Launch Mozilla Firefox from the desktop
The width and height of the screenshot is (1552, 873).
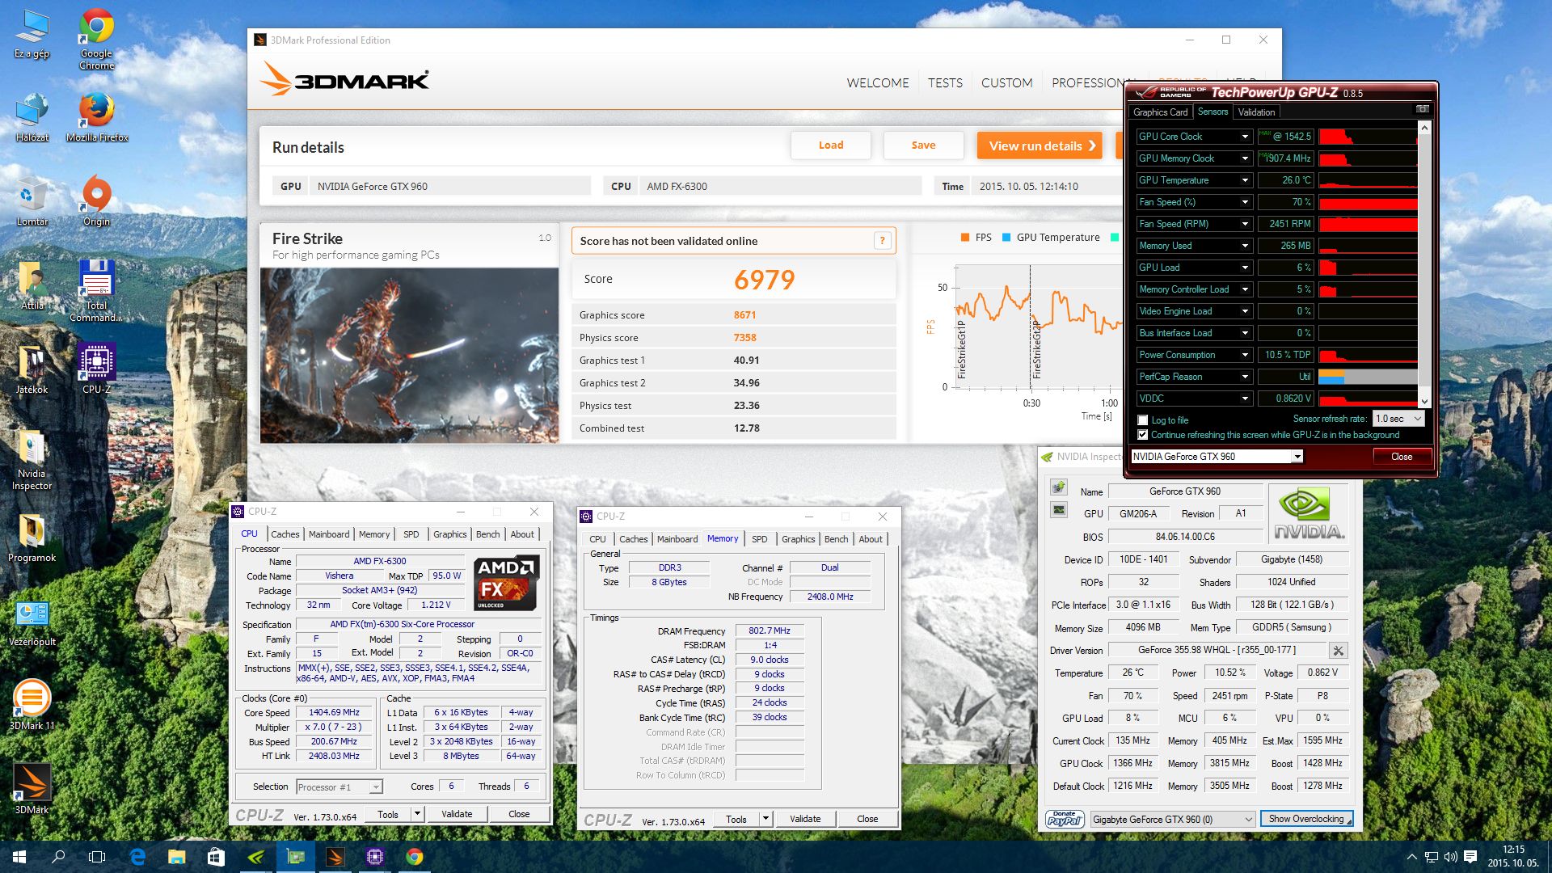click(x=96, y=118)
